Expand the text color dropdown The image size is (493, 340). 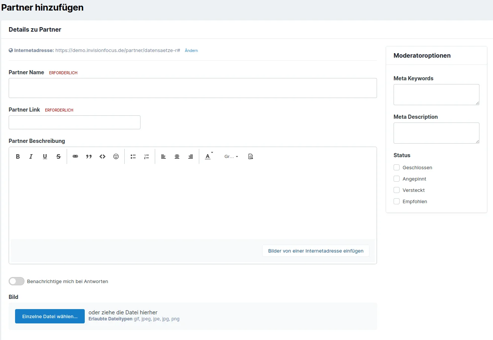pos(209,156)
